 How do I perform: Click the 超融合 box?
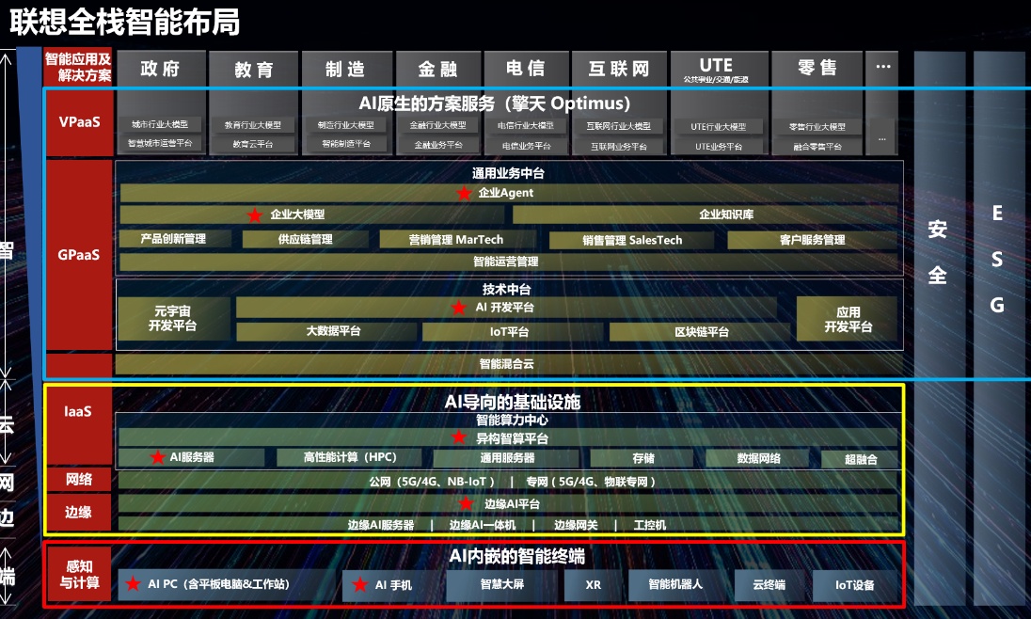tap(860, 459)
